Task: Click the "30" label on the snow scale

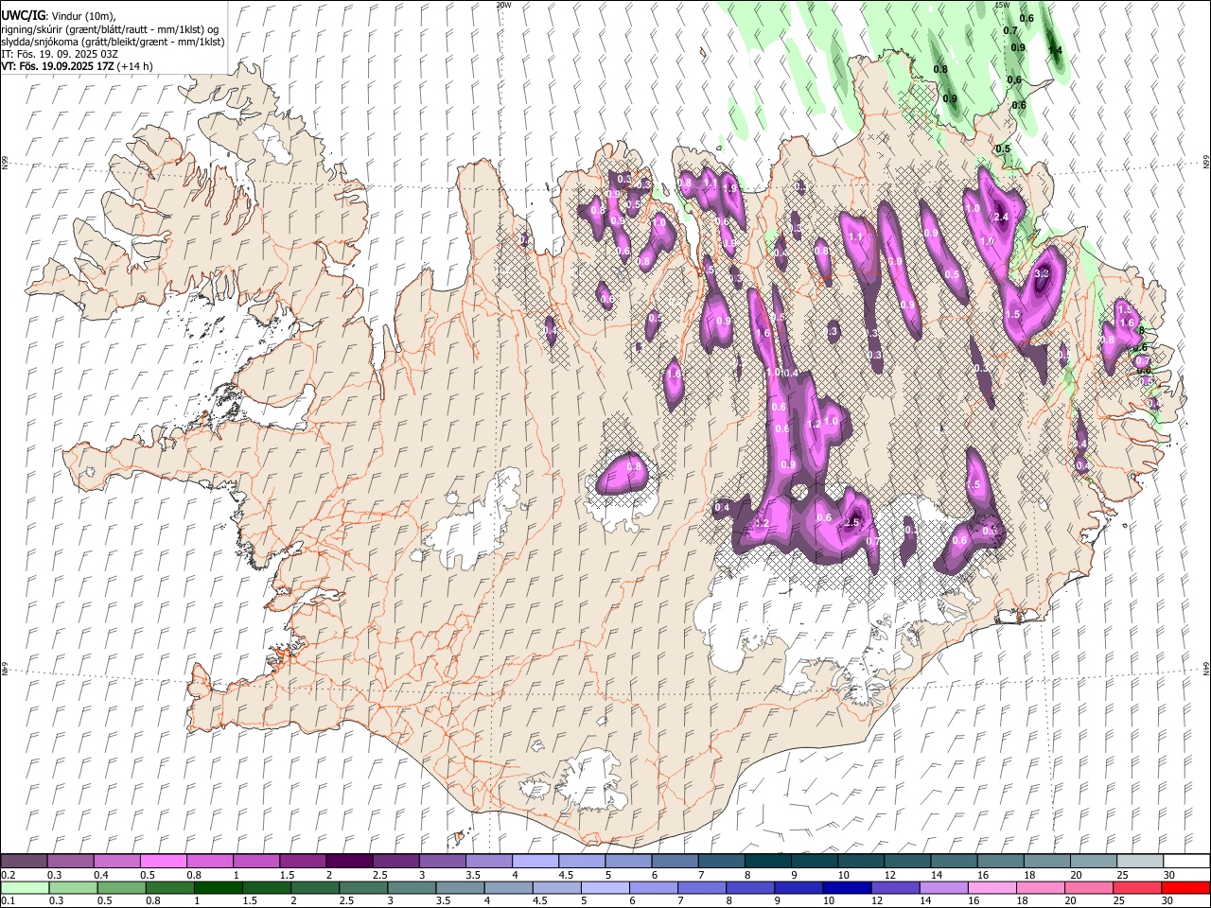Action: (x=1169, y=875)
